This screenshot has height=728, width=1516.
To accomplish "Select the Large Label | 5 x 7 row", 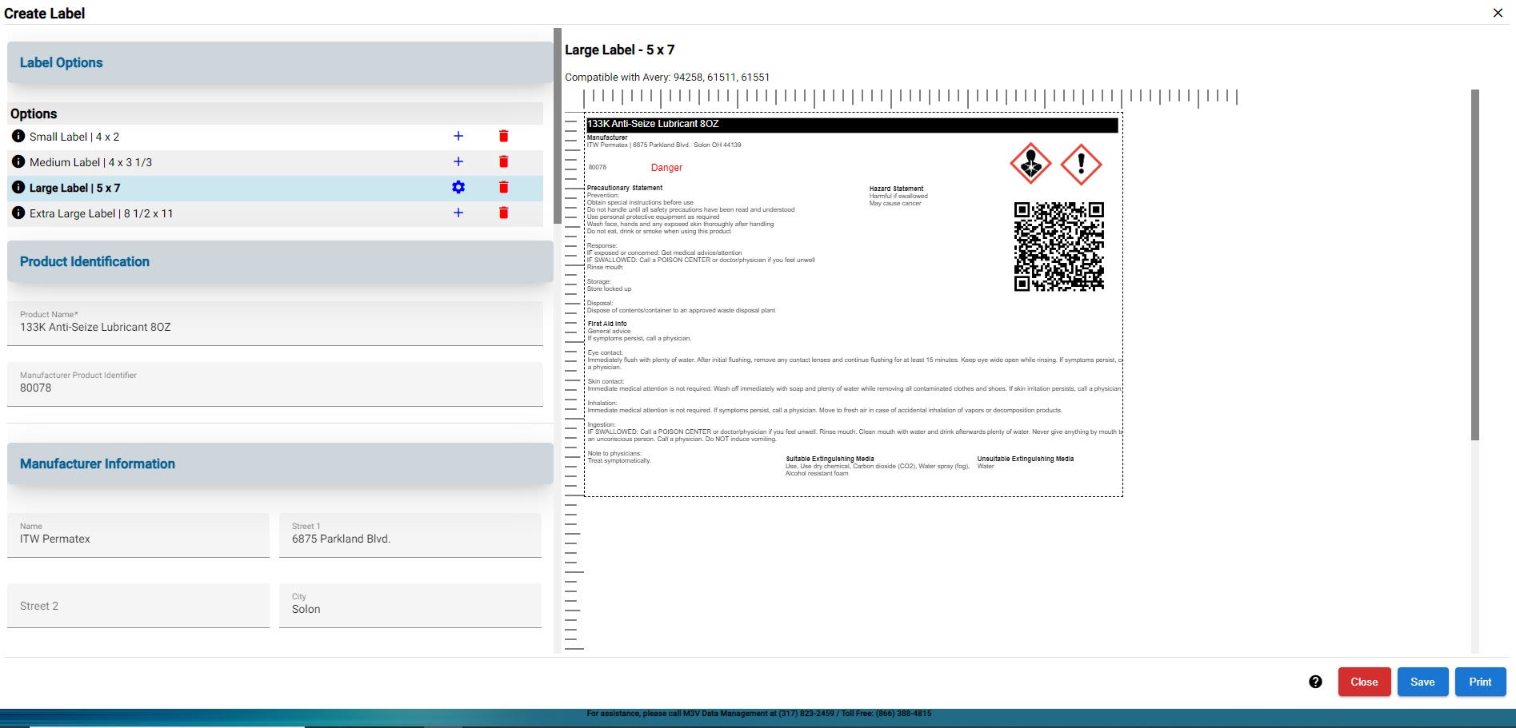I will pos(275,188).
